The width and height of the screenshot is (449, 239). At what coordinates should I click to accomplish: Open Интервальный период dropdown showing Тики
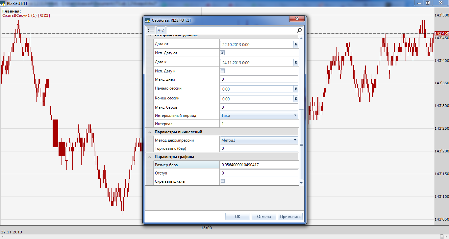pyautogui.click(x=295, y=115)
